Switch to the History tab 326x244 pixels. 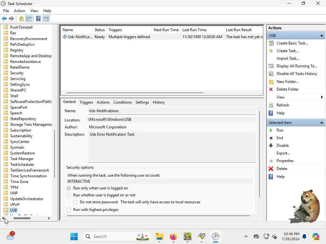[x=159, y=102]
